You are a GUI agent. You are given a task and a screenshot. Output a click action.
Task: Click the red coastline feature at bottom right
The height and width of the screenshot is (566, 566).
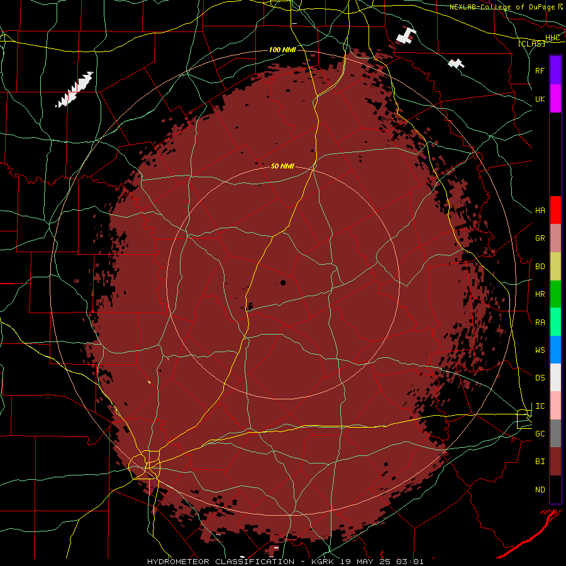coord(529,533)
